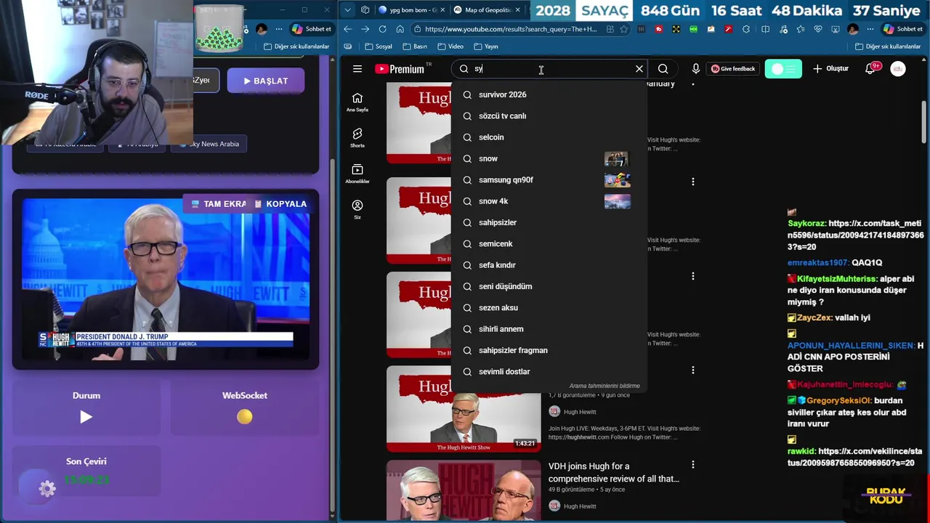Expand the tab list dropdown chevron
Viewport: 930px width, 523px height.
348,10
